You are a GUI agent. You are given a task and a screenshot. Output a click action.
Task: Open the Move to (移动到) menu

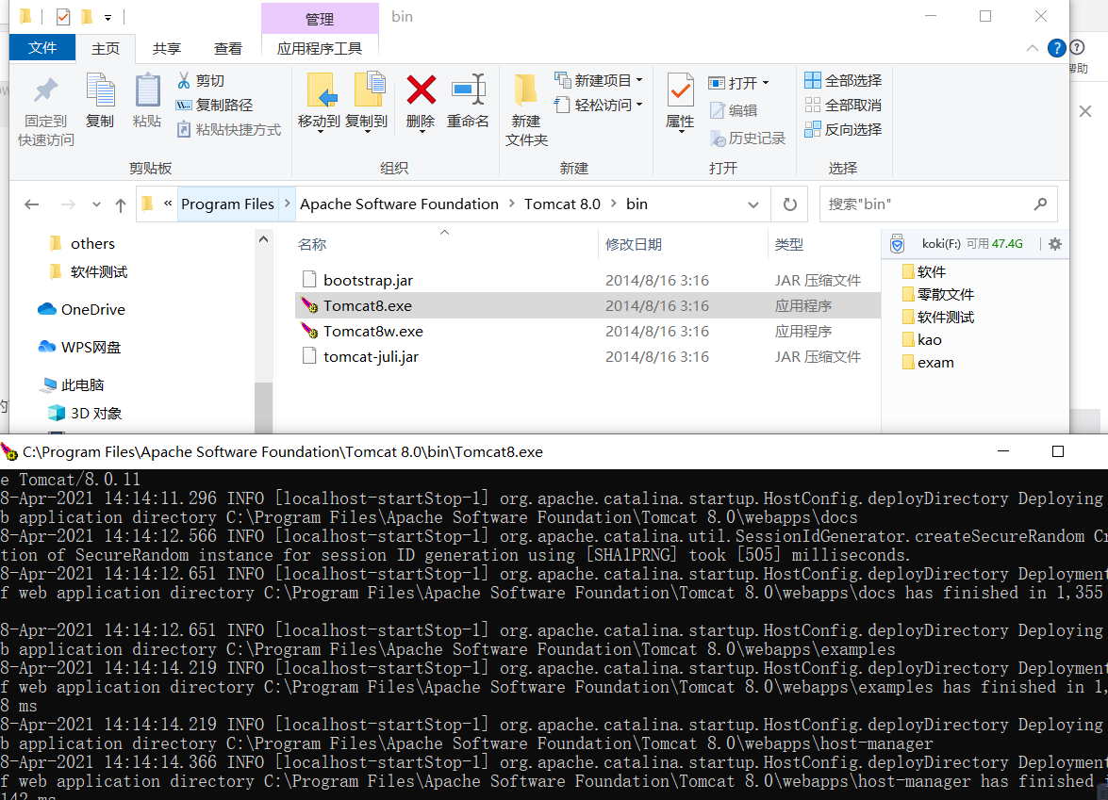[x=319, y=103]
